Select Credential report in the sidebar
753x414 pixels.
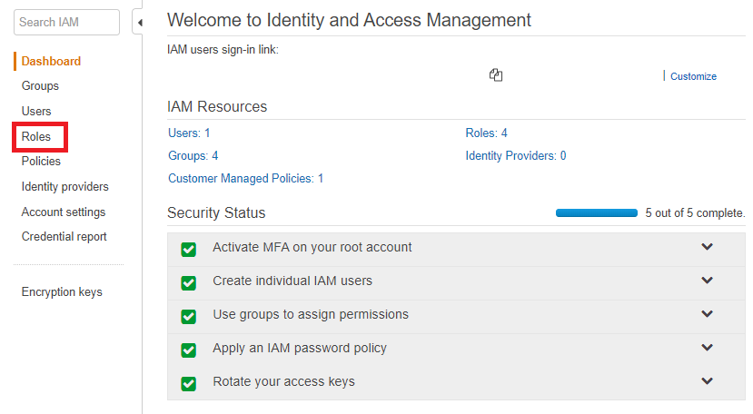[x=64, y=237]
